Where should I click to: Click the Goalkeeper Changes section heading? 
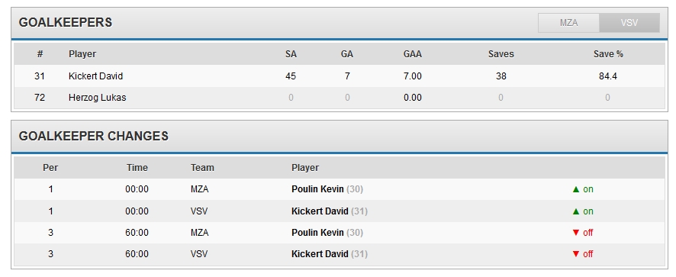(94, 137)
